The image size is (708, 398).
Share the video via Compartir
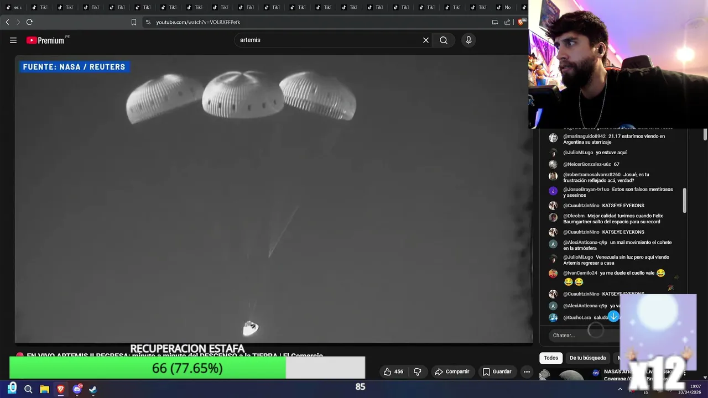point(452,371)
